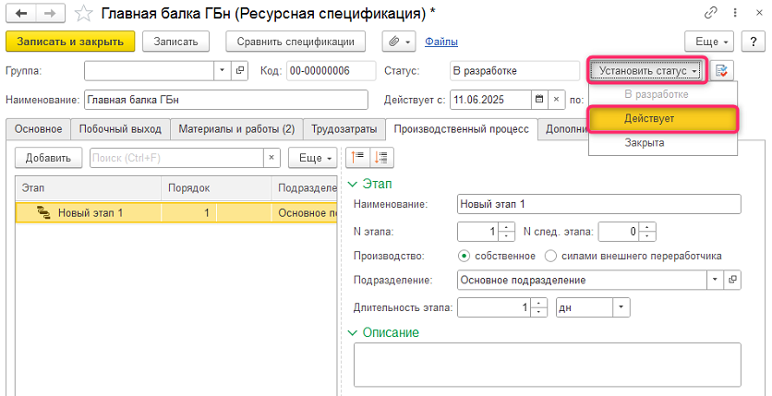Open the Подразделение dropdown list

coord(714,280)
